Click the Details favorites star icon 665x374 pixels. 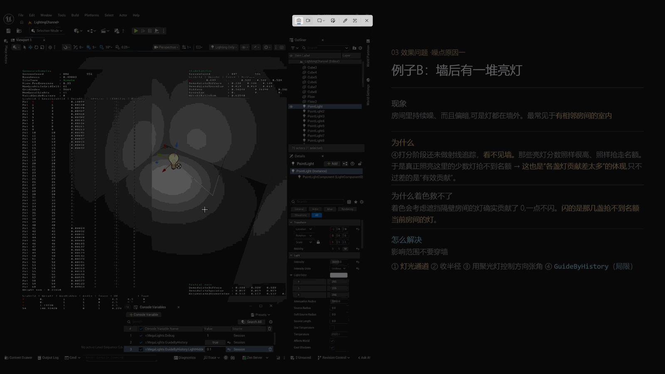[355, 202]
